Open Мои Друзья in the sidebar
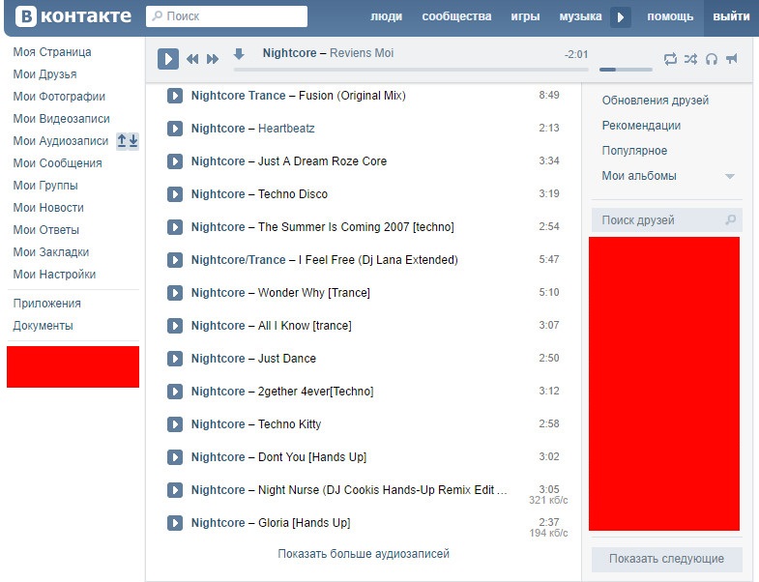The height and width of the screenshot is (582, 759). [44, 74]
